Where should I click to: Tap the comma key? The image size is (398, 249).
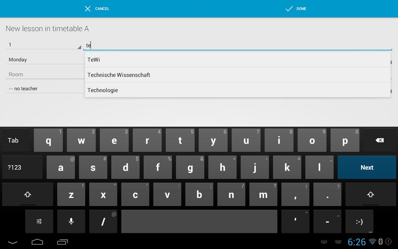click(295, 195)
